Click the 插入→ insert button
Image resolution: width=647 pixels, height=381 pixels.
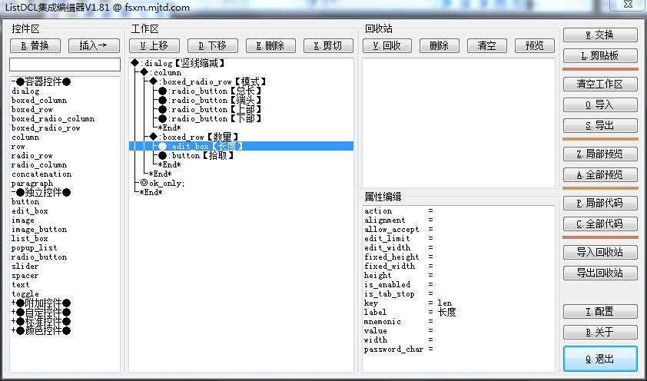point(94,45)
